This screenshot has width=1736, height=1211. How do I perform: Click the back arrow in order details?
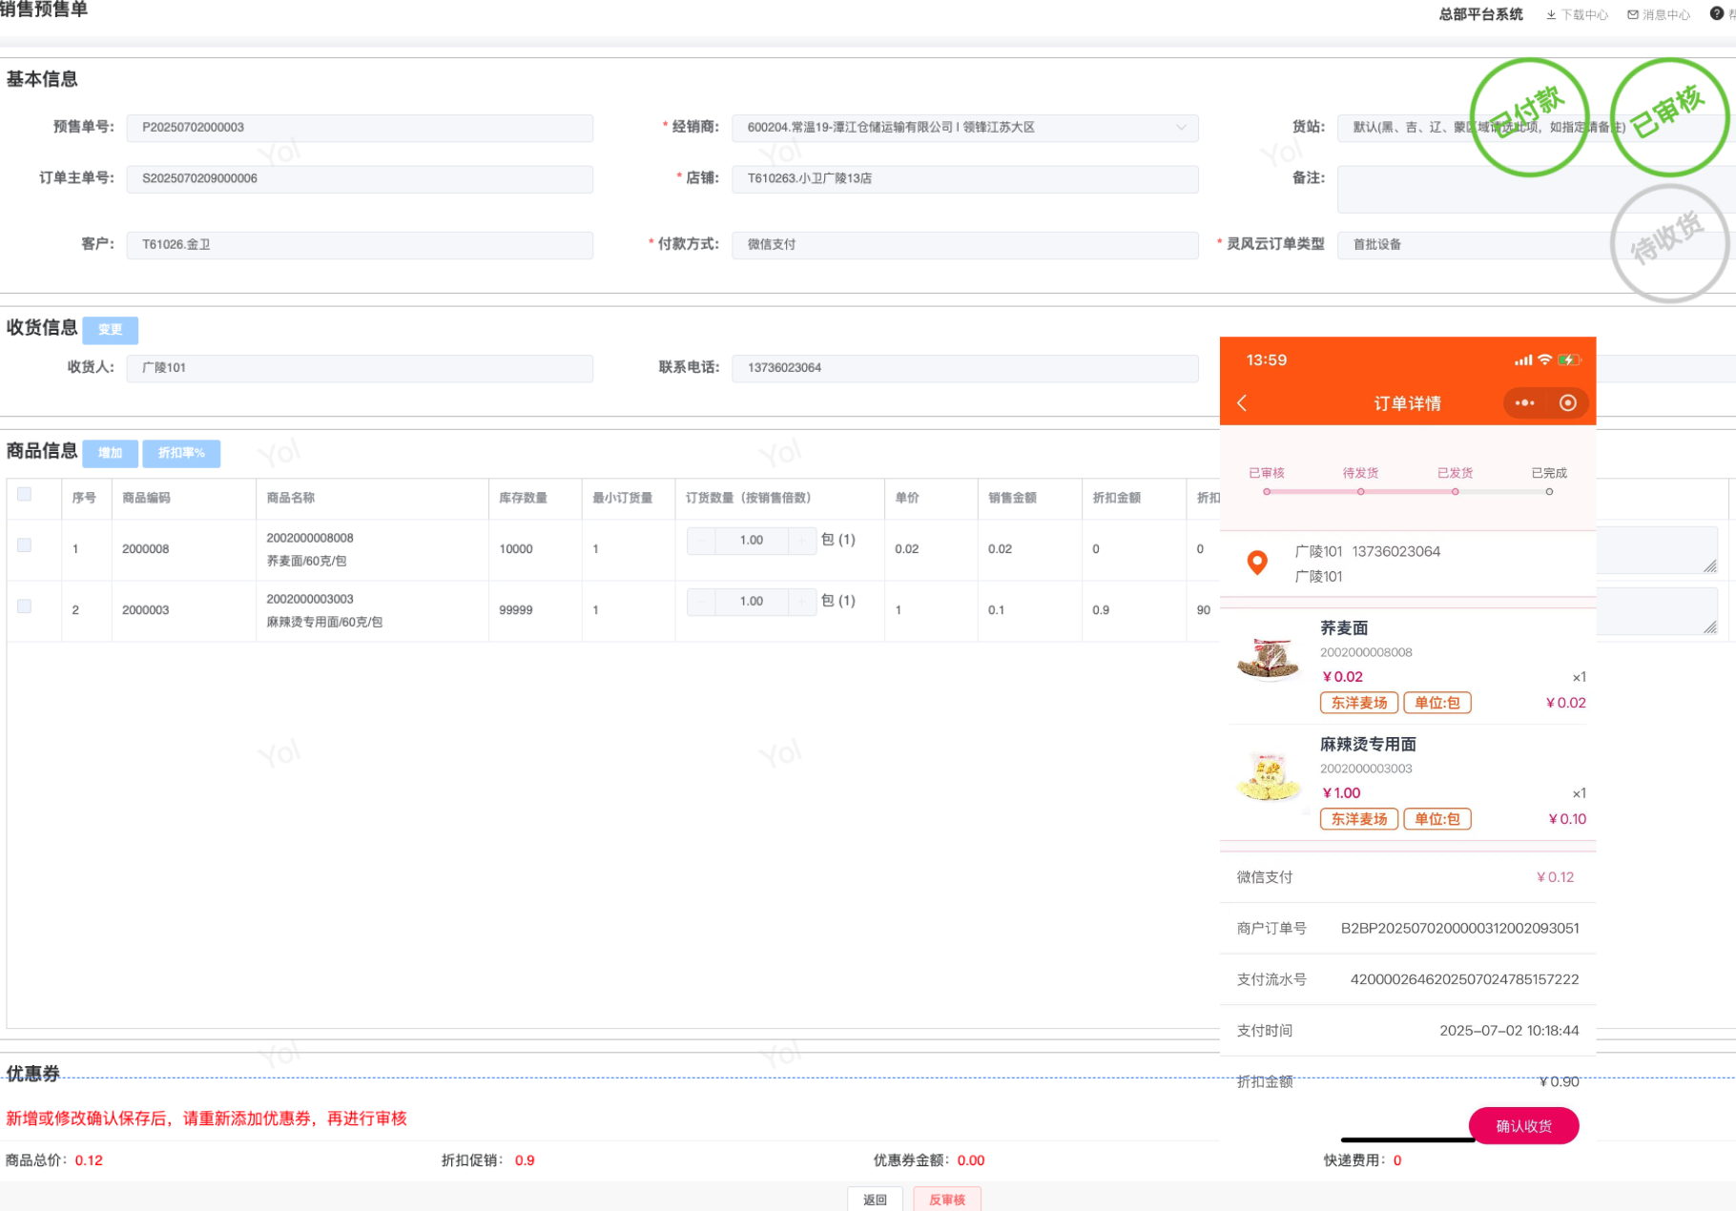[1242, 403]
